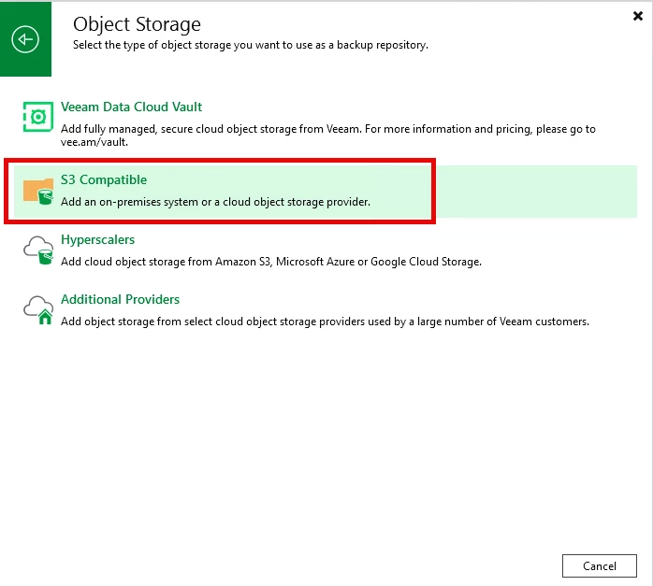Image resolution: width=653 pixels, height=586 pixels.
Task: Close the Object Storage dialog
Action: point(638,16)
